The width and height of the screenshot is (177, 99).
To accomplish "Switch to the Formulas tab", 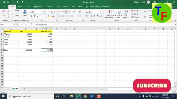I will tap(49, 7).
